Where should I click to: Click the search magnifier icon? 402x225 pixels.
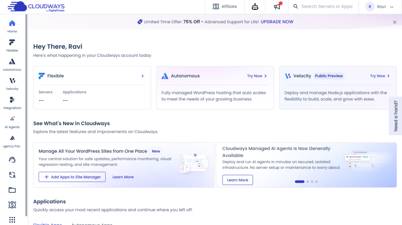tap(296, 6)
